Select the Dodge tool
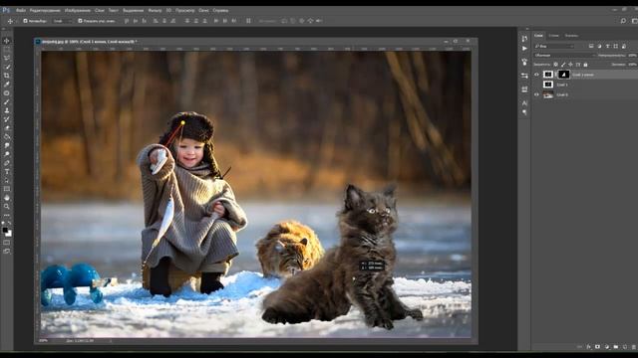Image resolution: width=638 pixels, height=358 pixels. (7, 154)
